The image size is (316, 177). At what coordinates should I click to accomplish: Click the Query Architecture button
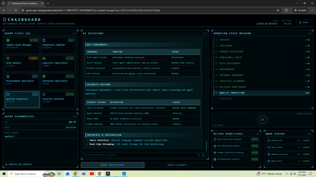113,165
